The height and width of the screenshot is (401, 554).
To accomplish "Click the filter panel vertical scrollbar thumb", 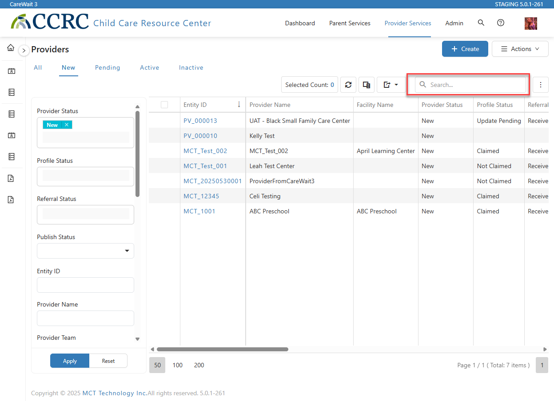I will pyautogui.click(x=137, y=153).
